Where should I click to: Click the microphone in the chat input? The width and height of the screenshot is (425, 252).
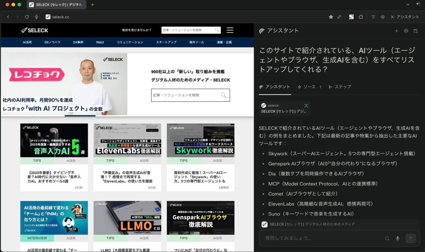(398, 238)
